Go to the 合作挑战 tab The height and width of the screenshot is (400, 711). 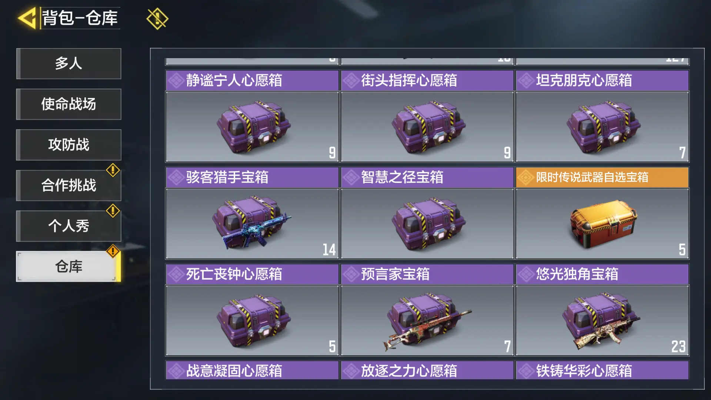pyautogui.click(x=69, y=185)
